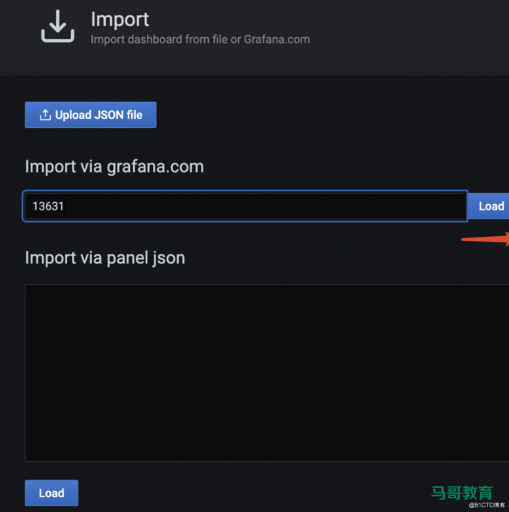Click the "Import dashboard from file or Grafana.com" subtitle
The height and width of the screenshot is (512, 509).
pos(200,40)
